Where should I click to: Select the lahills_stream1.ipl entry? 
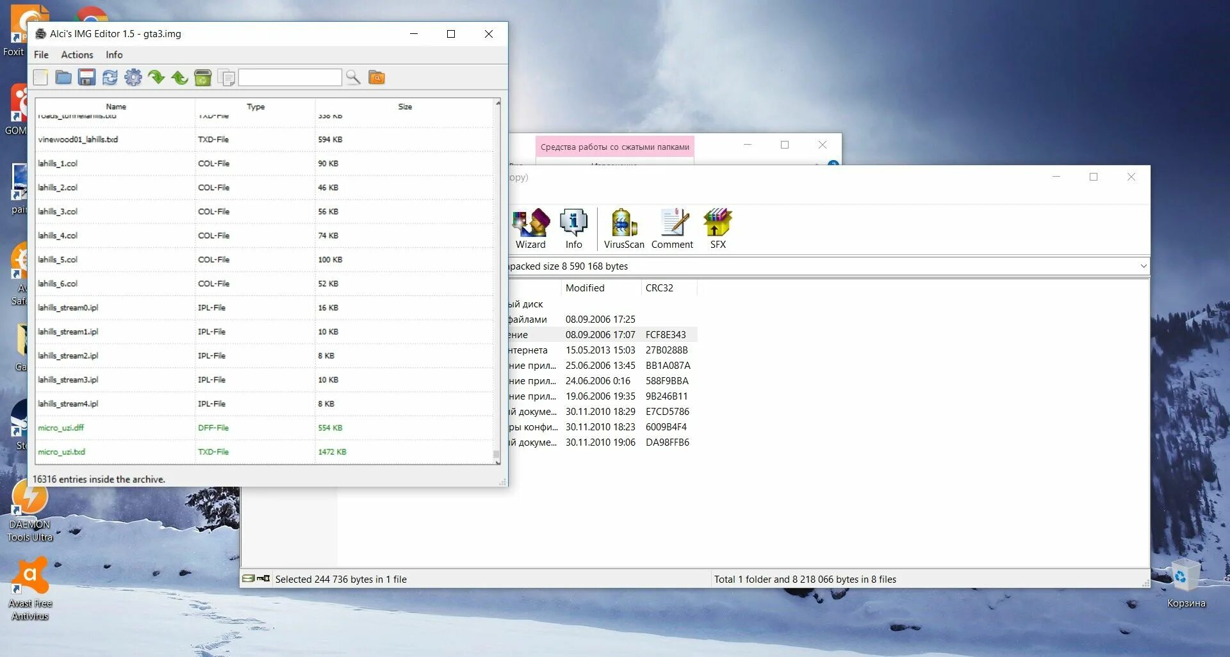click(265, 332)
